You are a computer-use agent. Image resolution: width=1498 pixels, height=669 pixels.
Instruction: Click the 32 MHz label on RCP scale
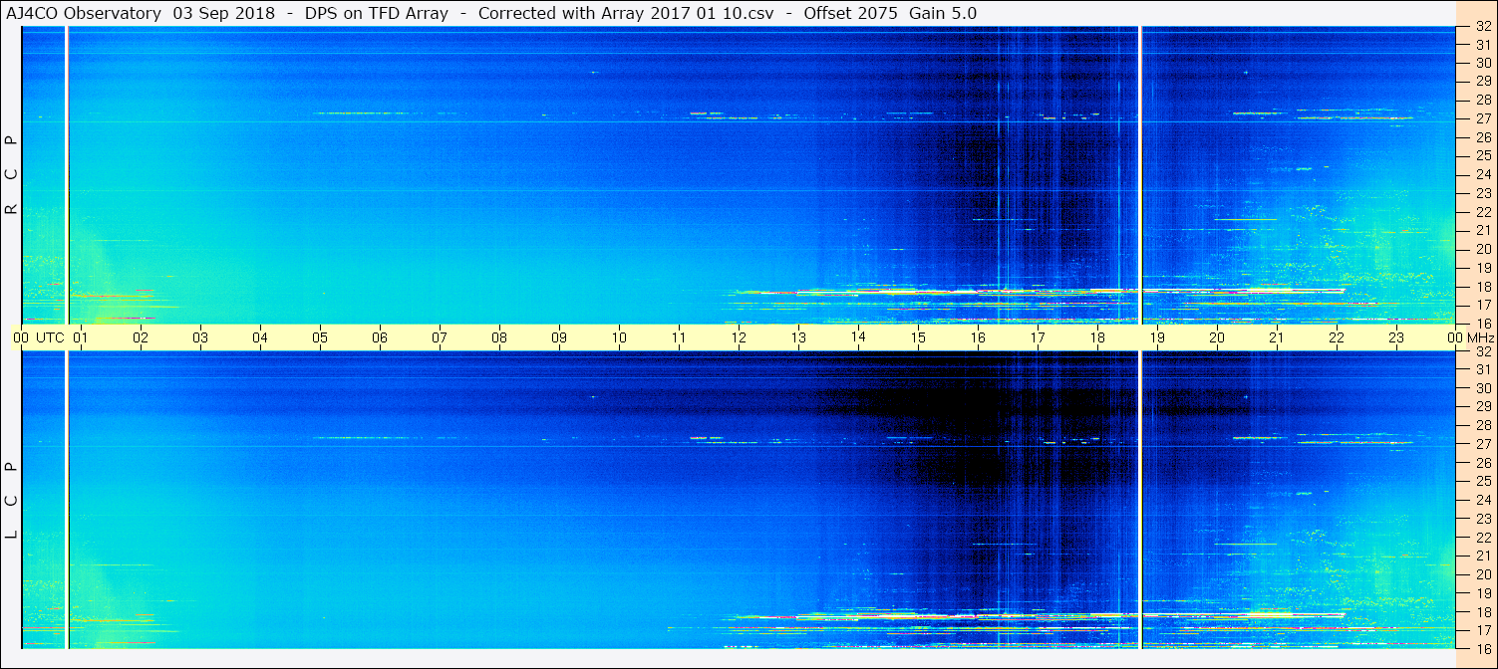(x=1482, y=27)
